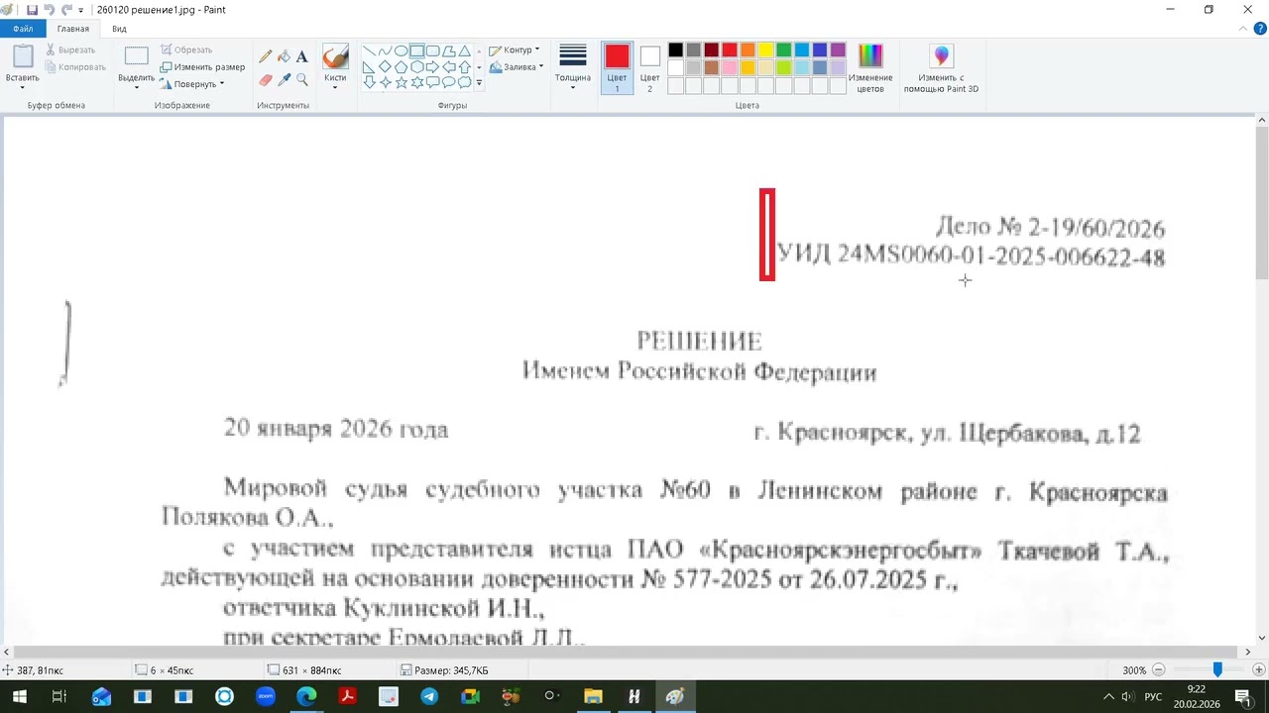Screen dimensions: 1269x713
Task: Select the Oval shape
Action: (401, 51)
